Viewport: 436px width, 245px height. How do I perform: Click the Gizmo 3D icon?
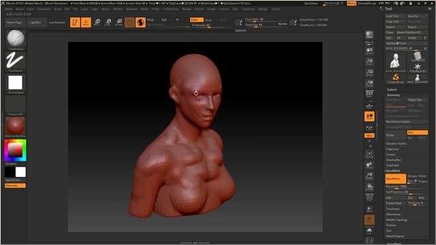pos(129,22)
